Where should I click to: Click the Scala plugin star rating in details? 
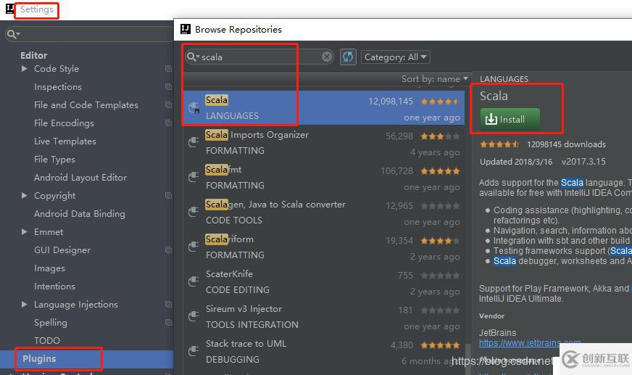coord(499,144)
